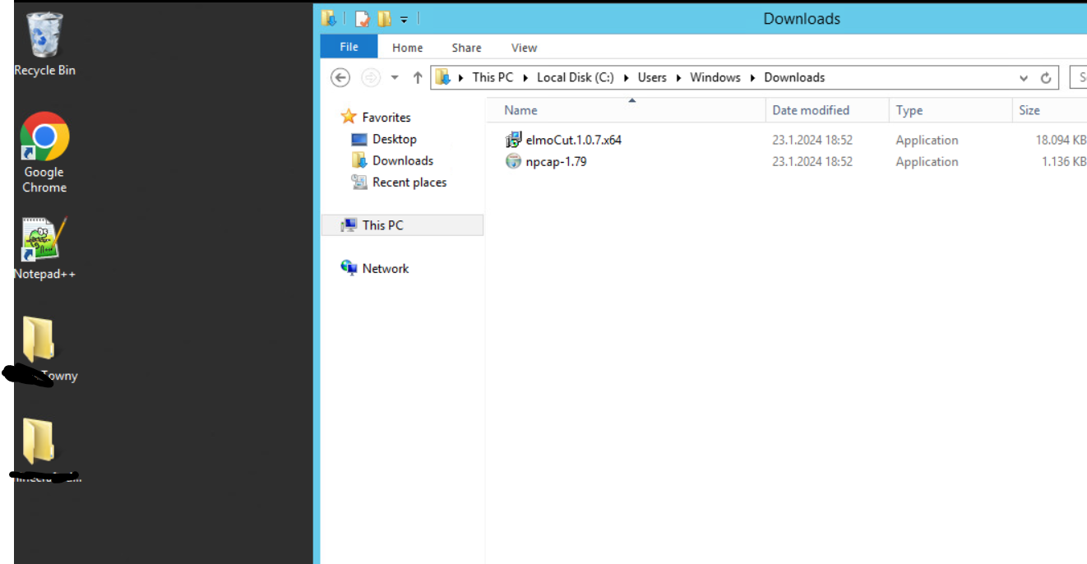The image size is (1087, 564).
Task: Click the Network icon in navigation pane
Action: [x=349, y=267]
